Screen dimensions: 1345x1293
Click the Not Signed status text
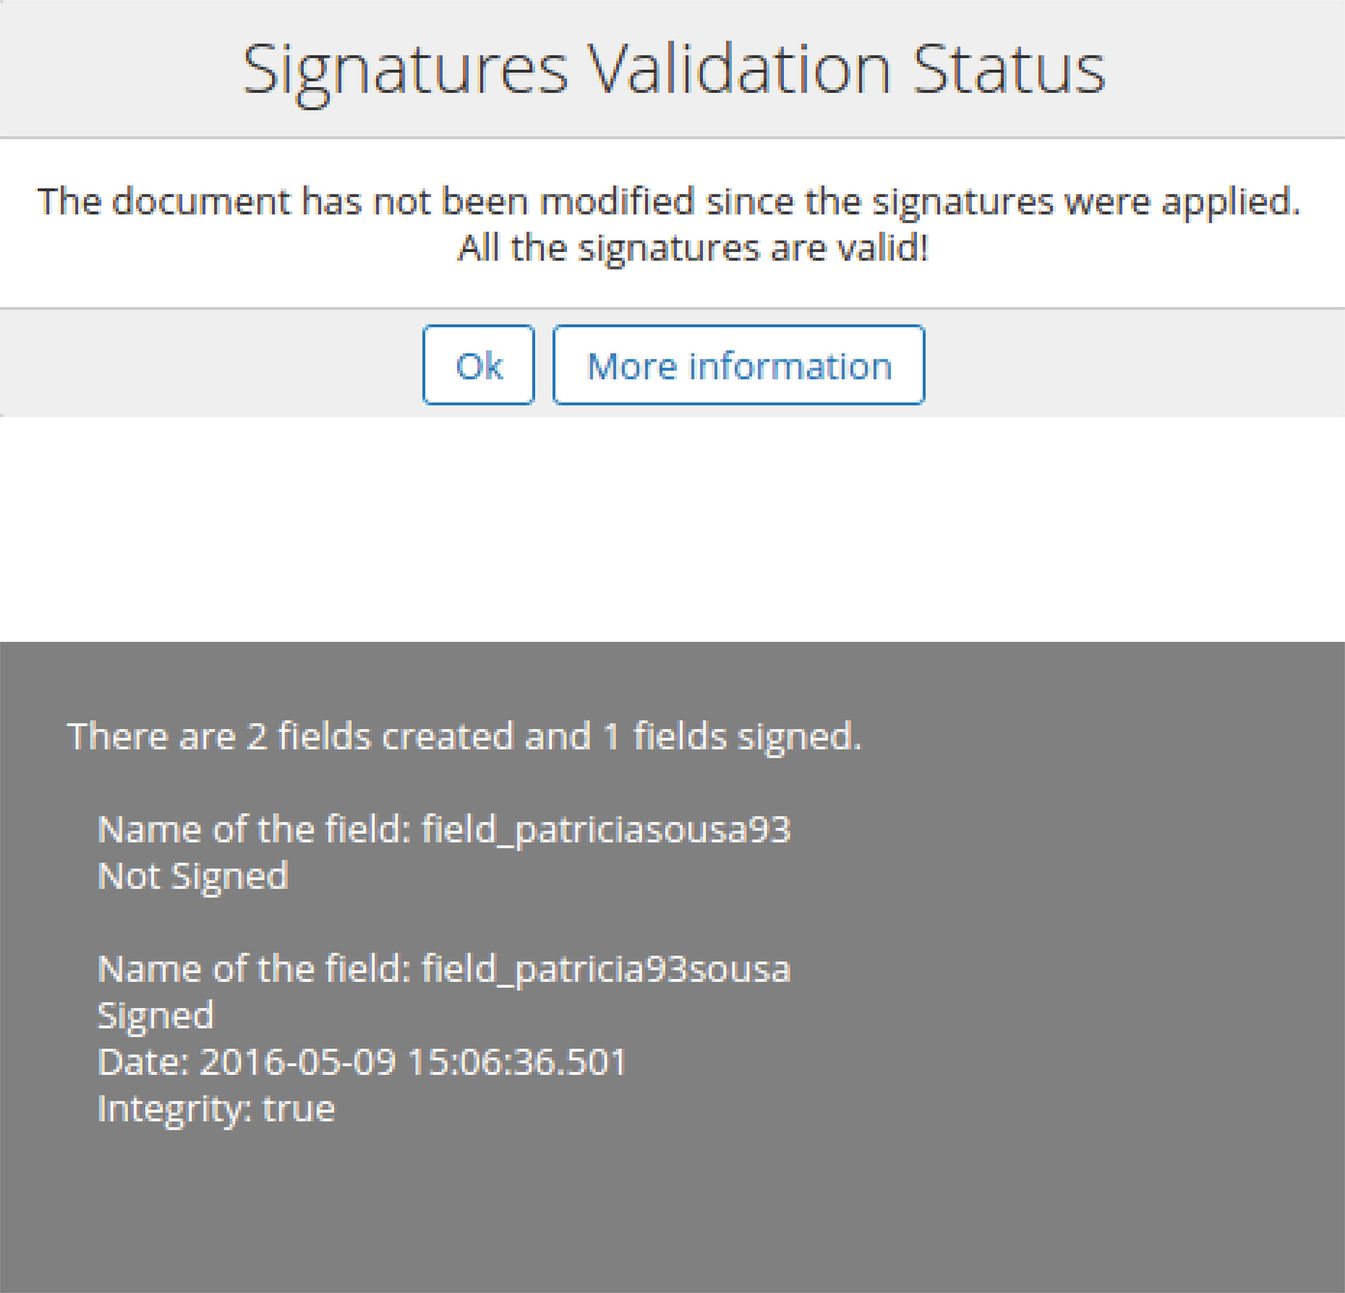pos(193,876)
